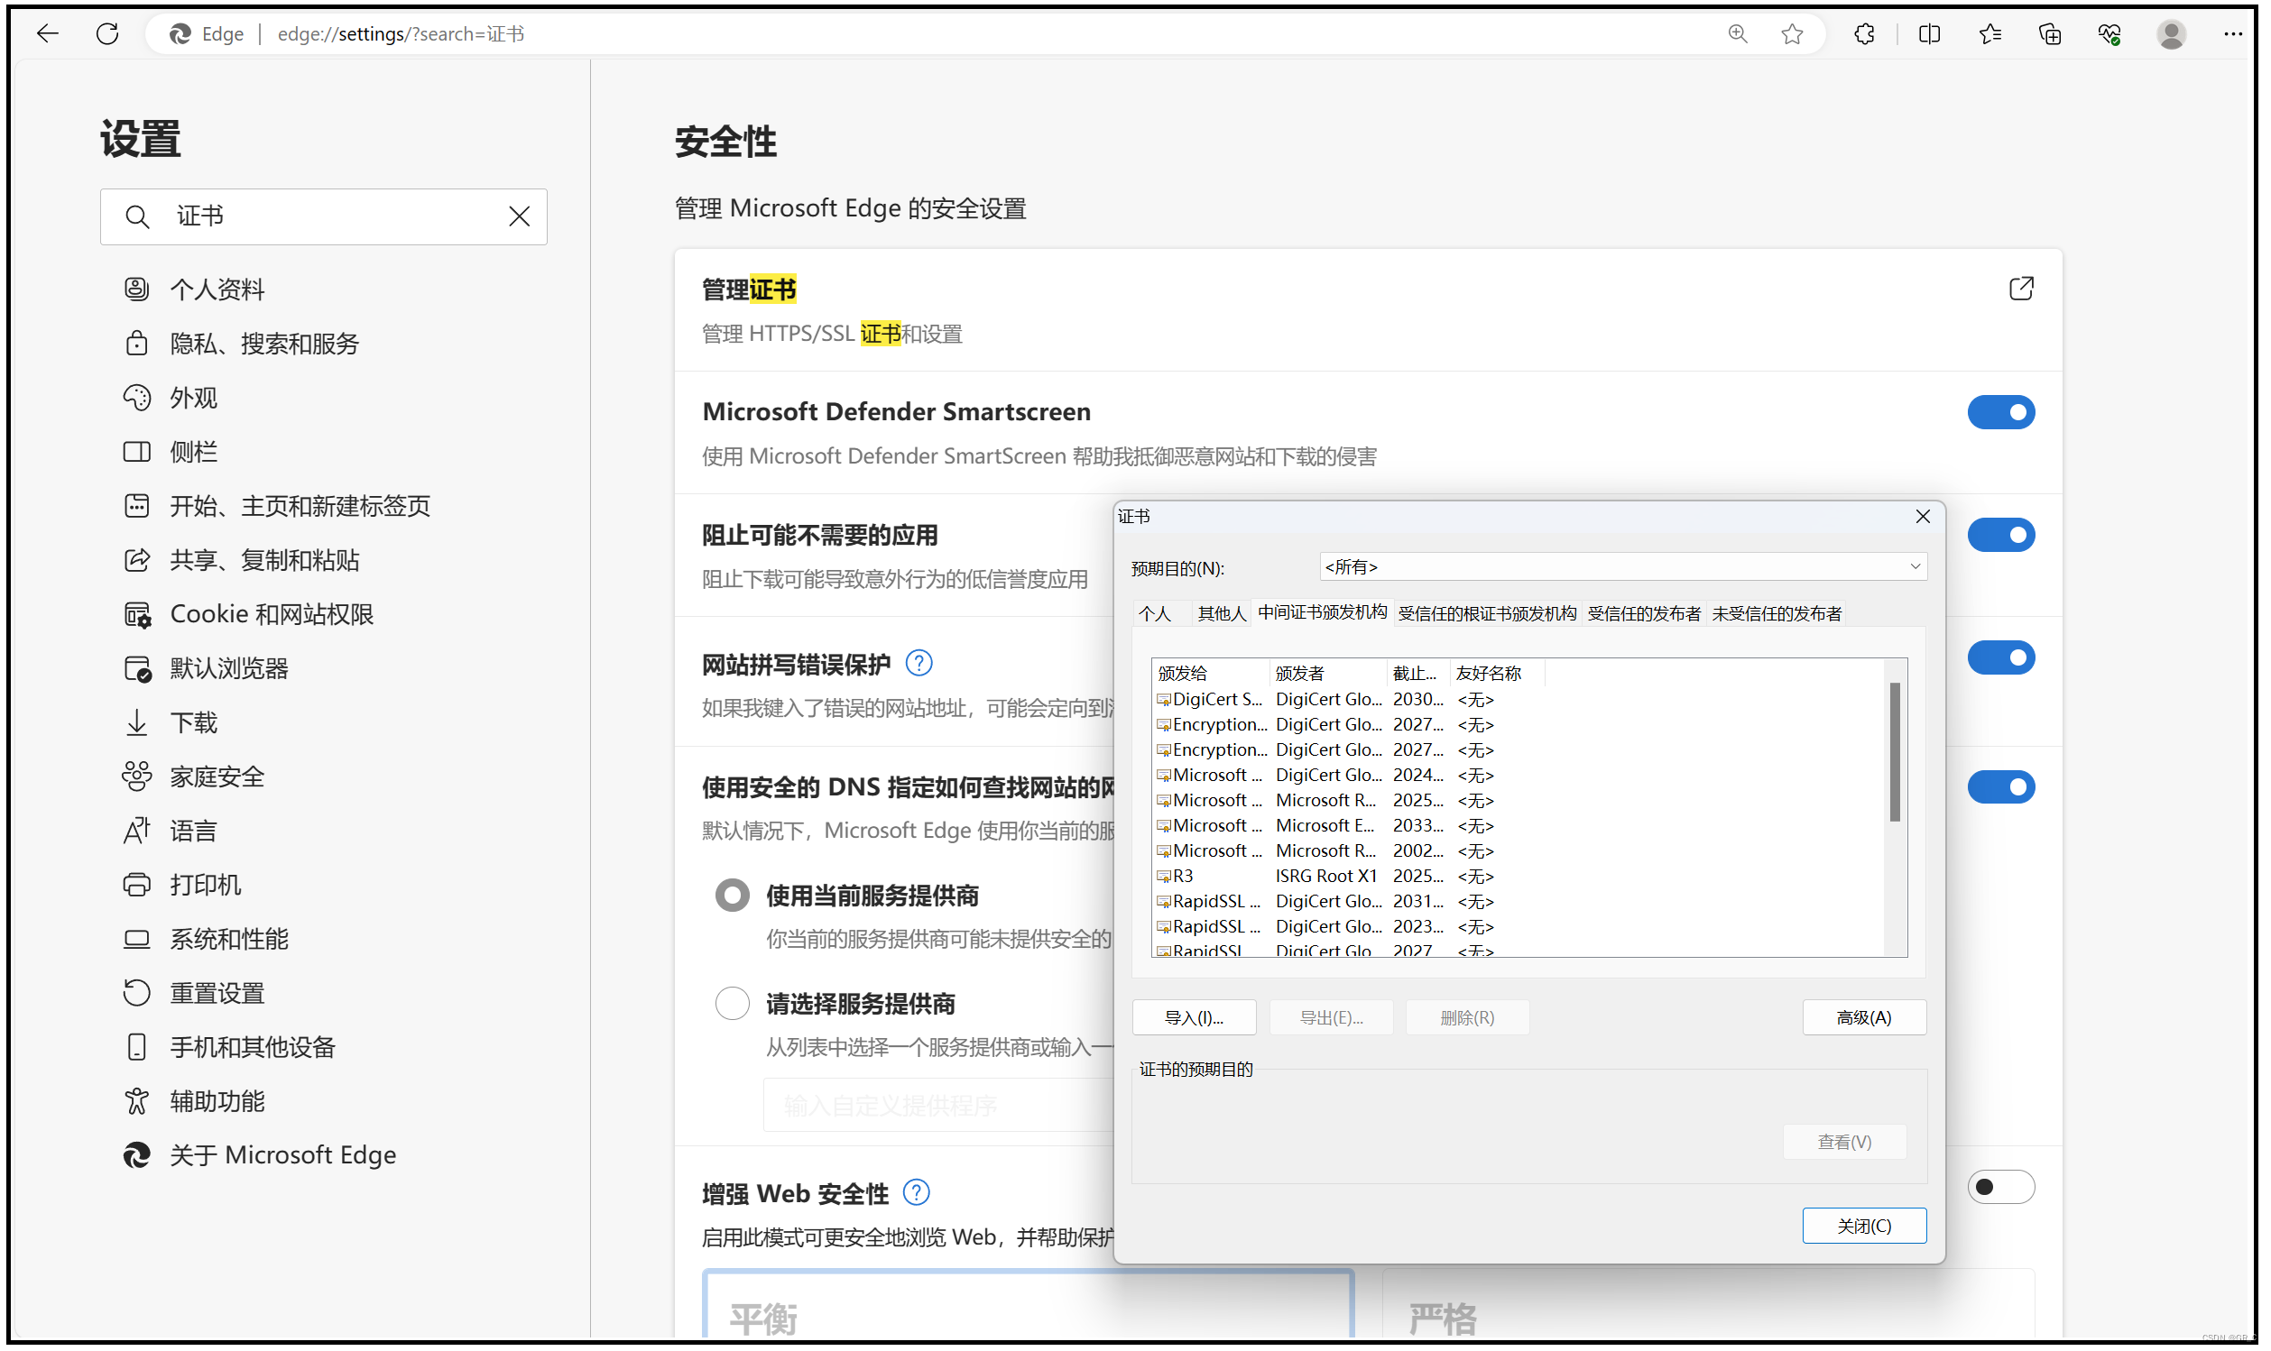Open help icon next to 网站拼写错误保护

point(919,664)
